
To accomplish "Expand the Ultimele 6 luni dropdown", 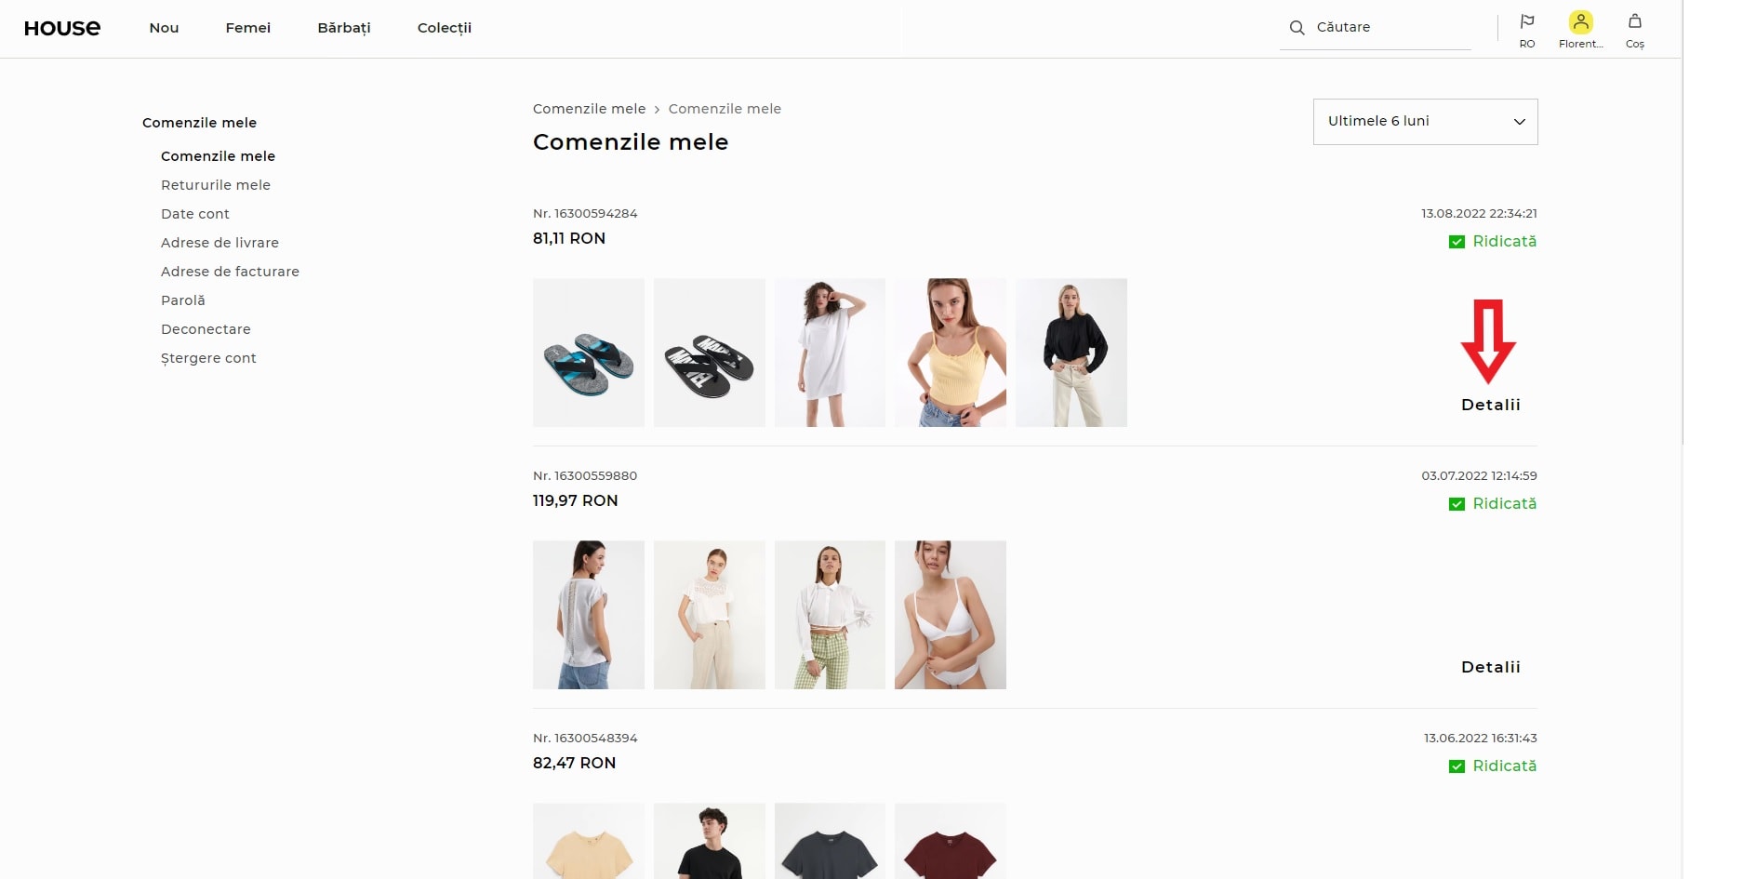I will 1425,122.
